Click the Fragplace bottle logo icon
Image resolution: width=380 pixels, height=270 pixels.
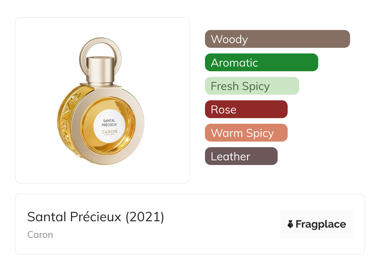tap(290, 224)
